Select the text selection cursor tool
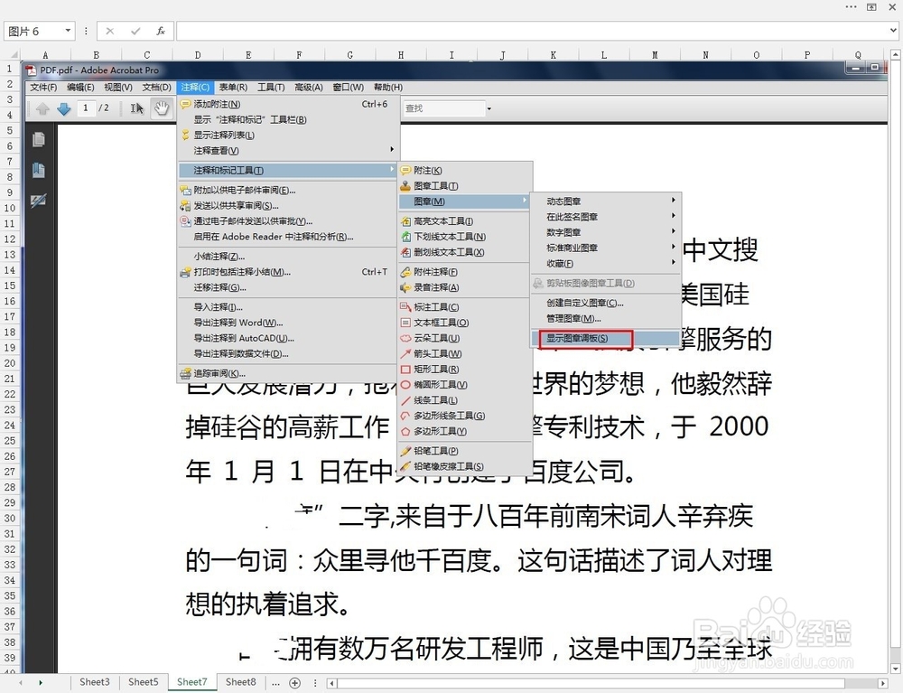 point(136,108)
